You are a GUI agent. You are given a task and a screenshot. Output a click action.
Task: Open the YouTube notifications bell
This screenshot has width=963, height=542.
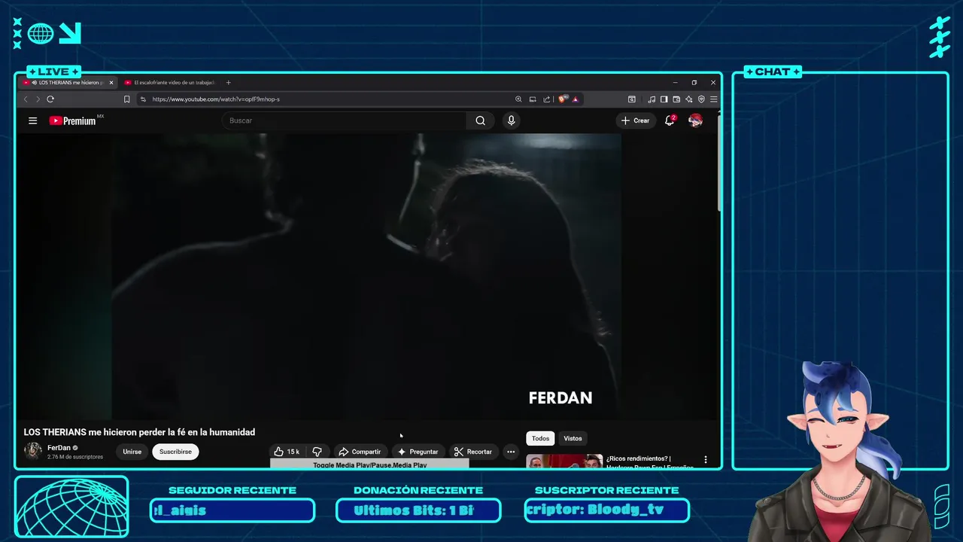tap(670, 120)
